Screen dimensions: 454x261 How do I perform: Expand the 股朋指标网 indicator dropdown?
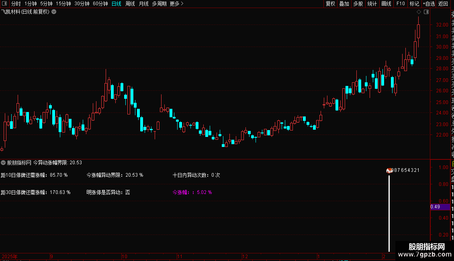[3, 163]
